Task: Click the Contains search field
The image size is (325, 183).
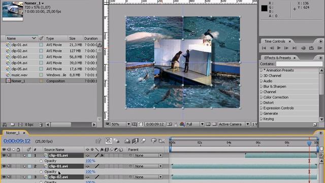Action: [299, 64]
